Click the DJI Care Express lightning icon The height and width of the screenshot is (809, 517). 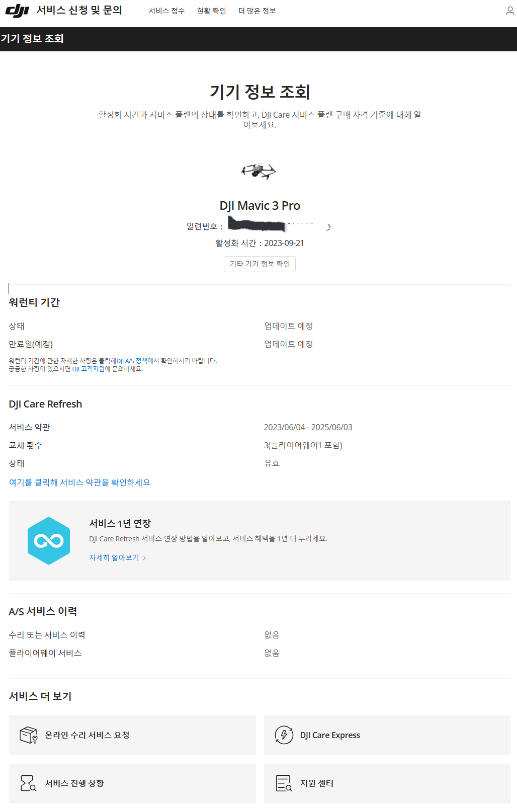pos(284,735)
